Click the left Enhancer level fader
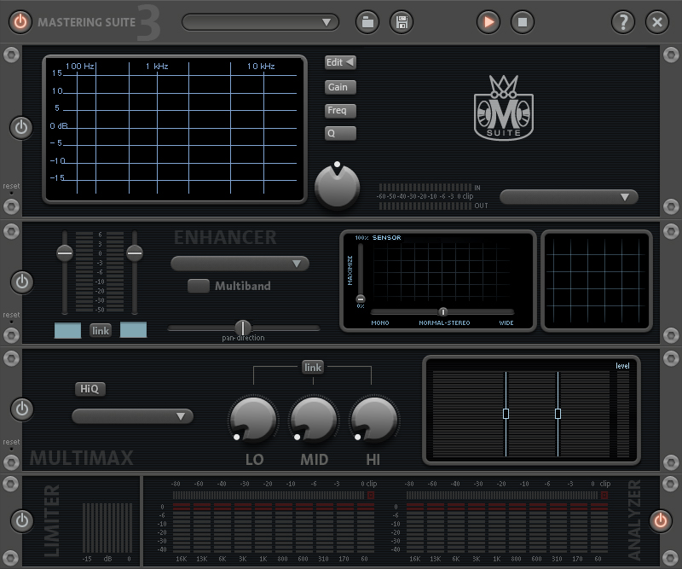 pos(65,253)
